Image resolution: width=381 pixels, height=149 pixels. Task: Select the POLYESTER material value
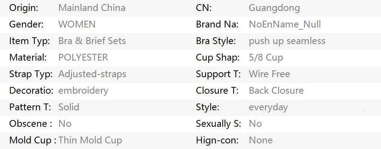(83, 58)
